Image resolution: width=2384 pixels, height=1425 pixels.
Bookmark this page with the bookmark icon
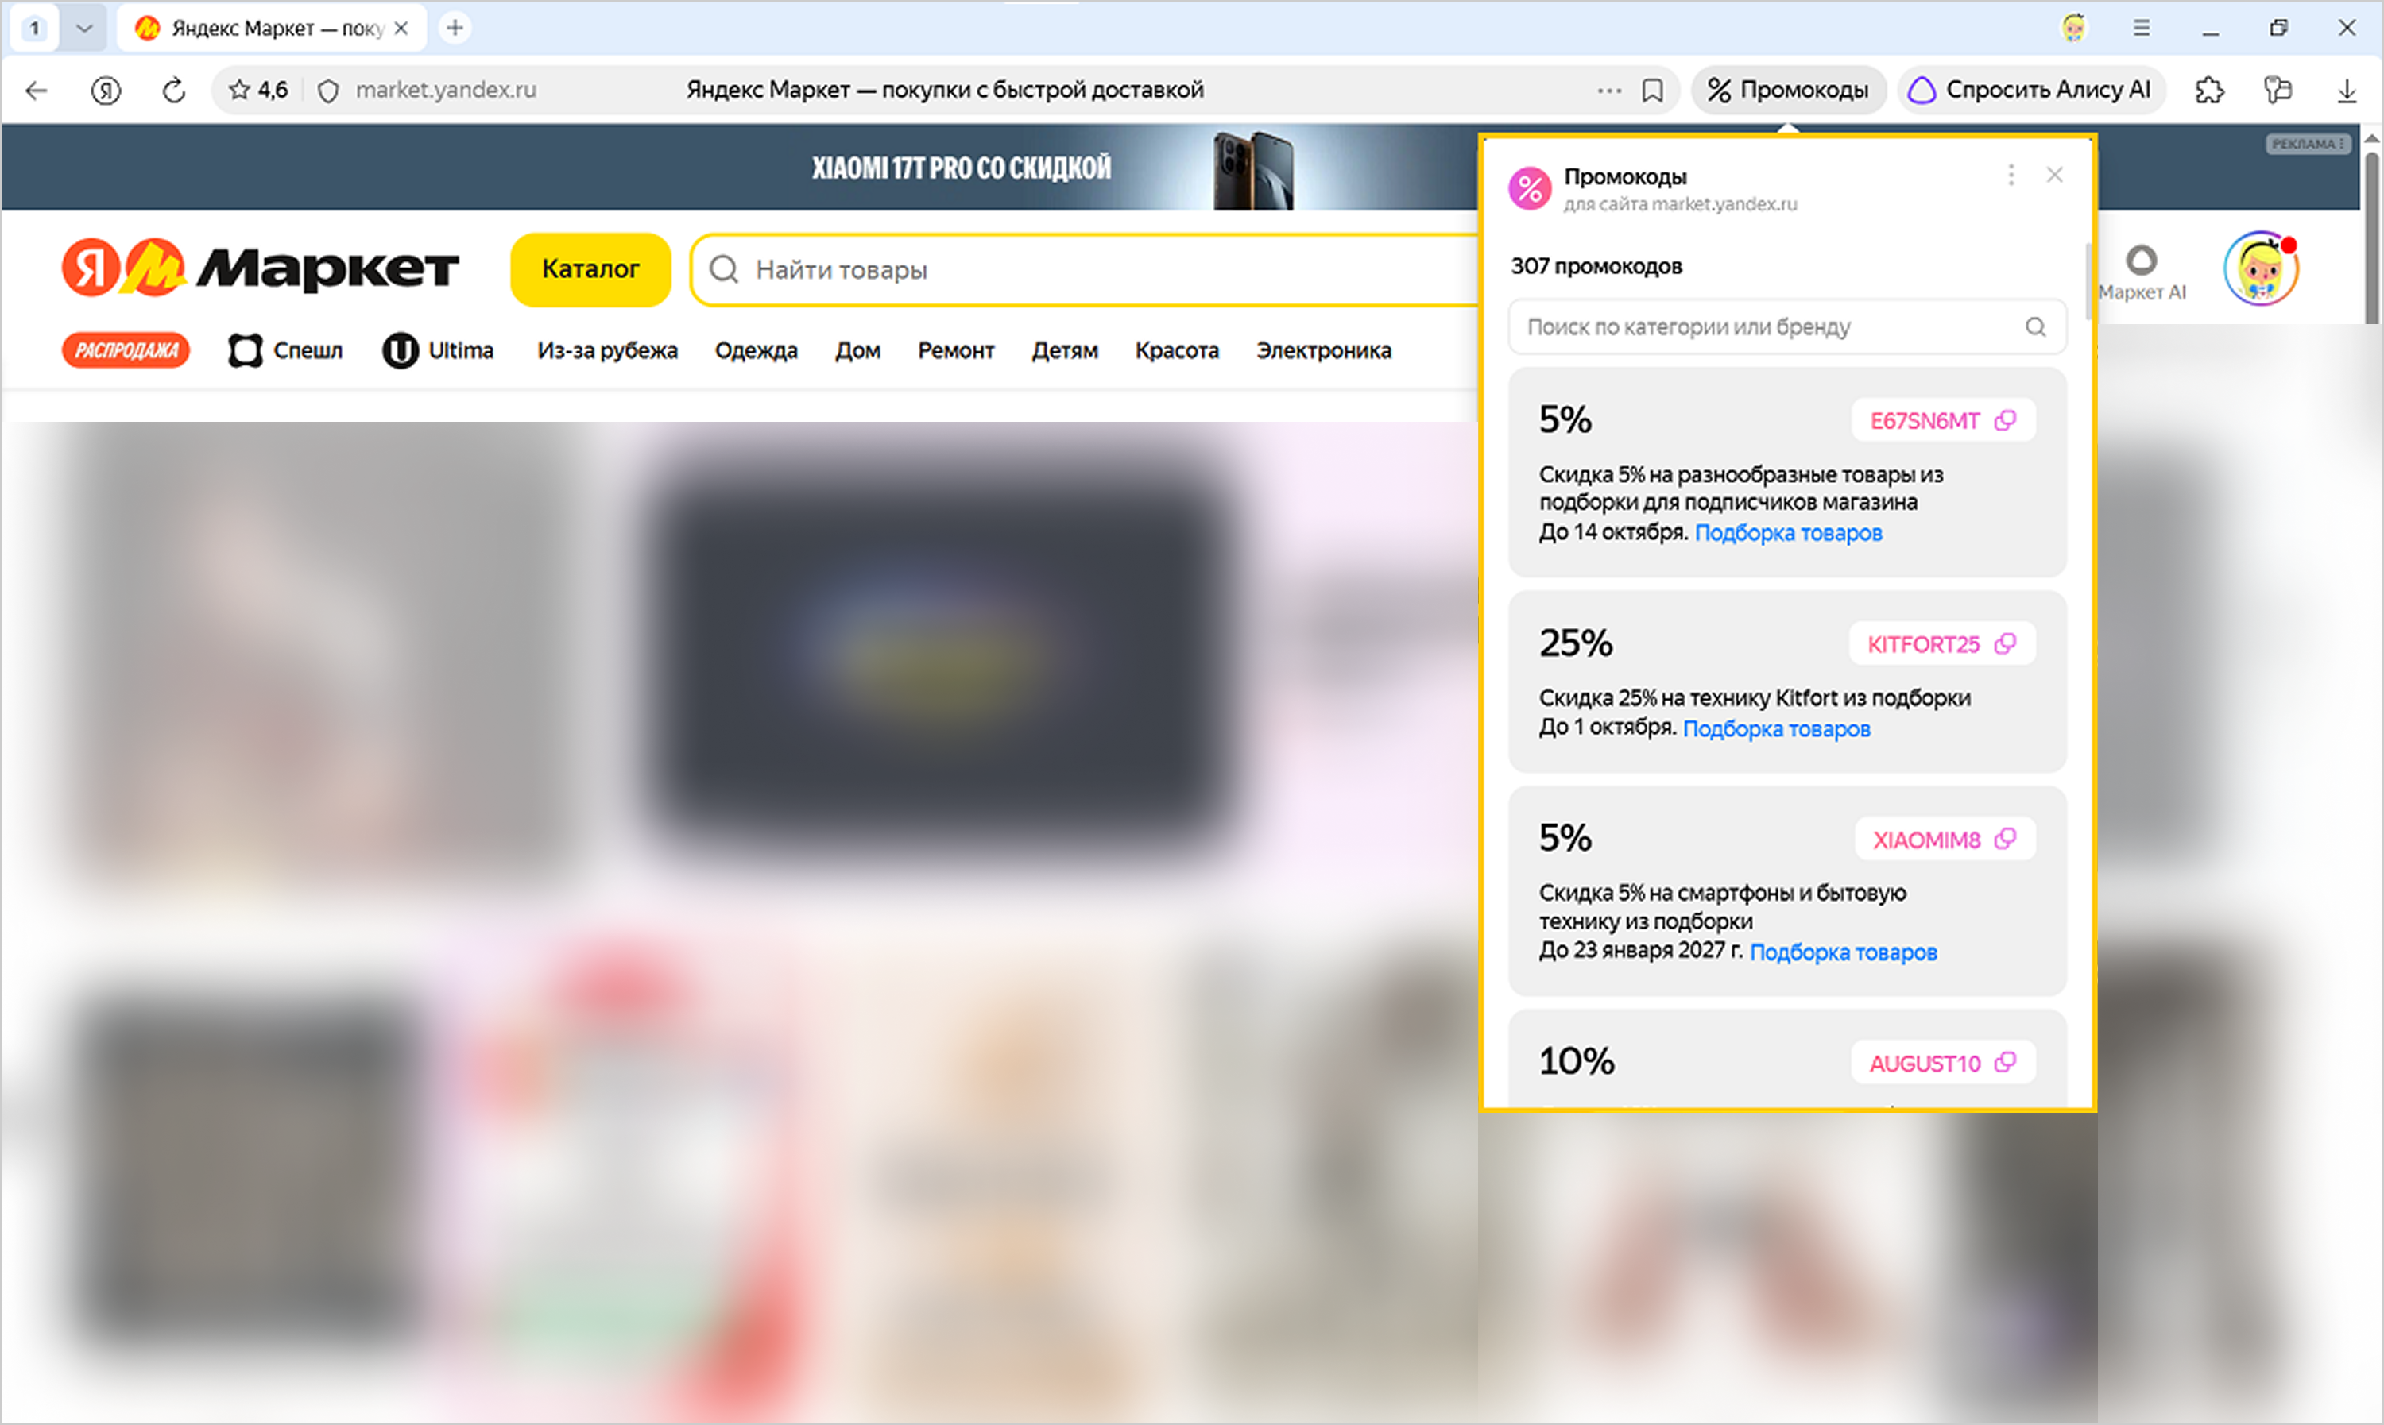[1652, 91]
